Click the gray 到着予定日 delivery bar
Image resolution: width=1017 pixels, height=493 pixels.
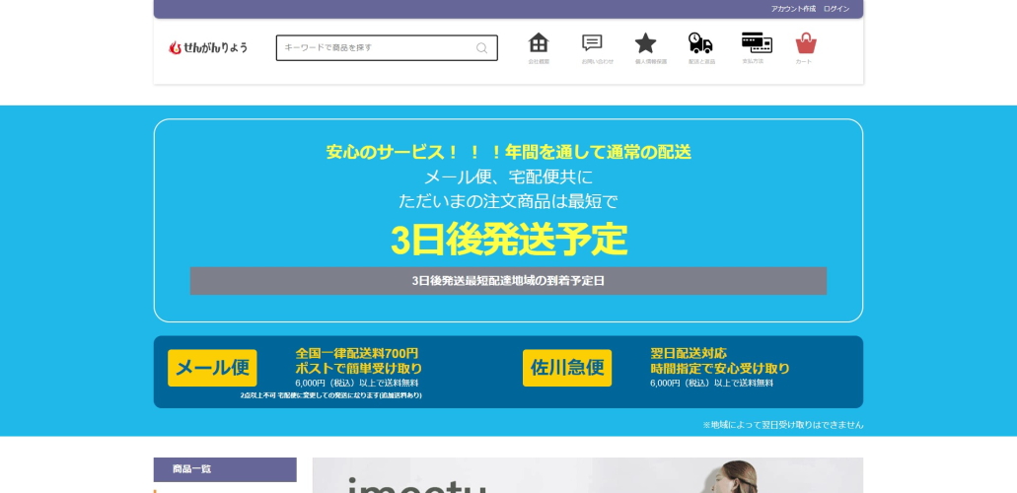tap(508, 281)
